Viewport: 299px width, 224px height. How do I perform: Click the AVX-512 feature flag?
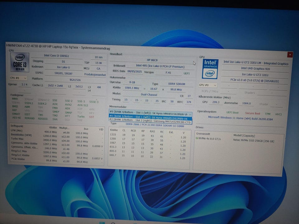(83, 105)
